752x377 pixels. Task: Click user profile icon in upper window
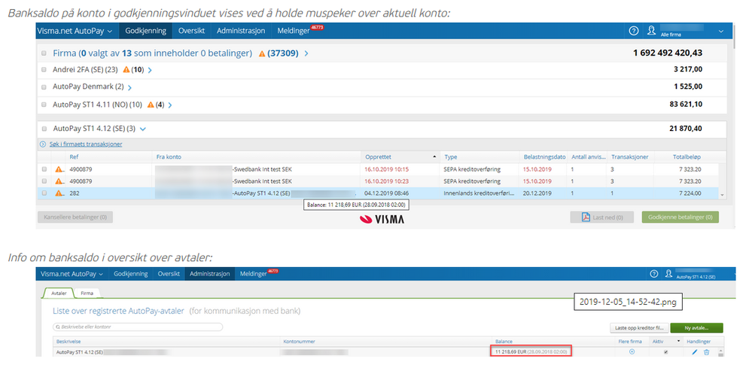pos(651,30)
